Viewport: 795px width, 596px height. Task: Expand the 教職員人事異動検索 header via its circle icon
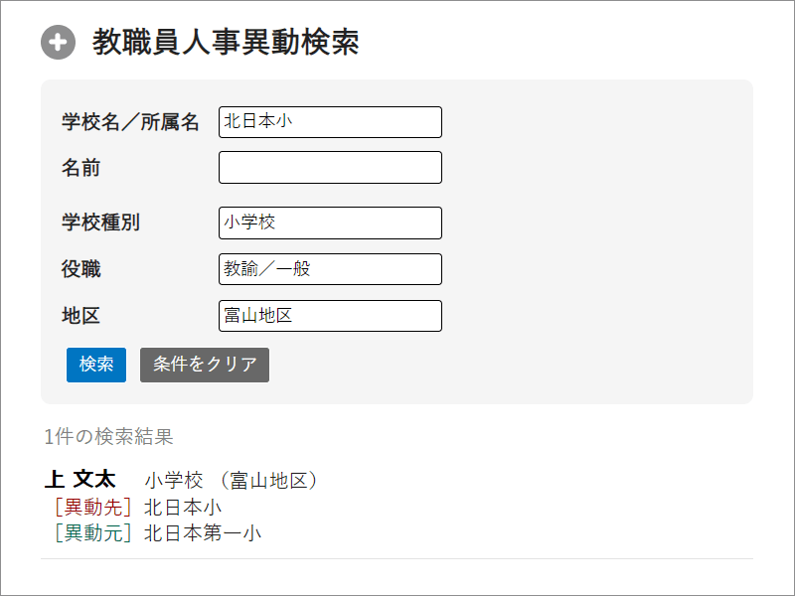(x=59, y=42)
